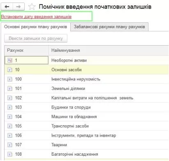Click the account icon in row 10
Image resolution: width=169 pixels, height=161 pixels.
click(10, 70)
